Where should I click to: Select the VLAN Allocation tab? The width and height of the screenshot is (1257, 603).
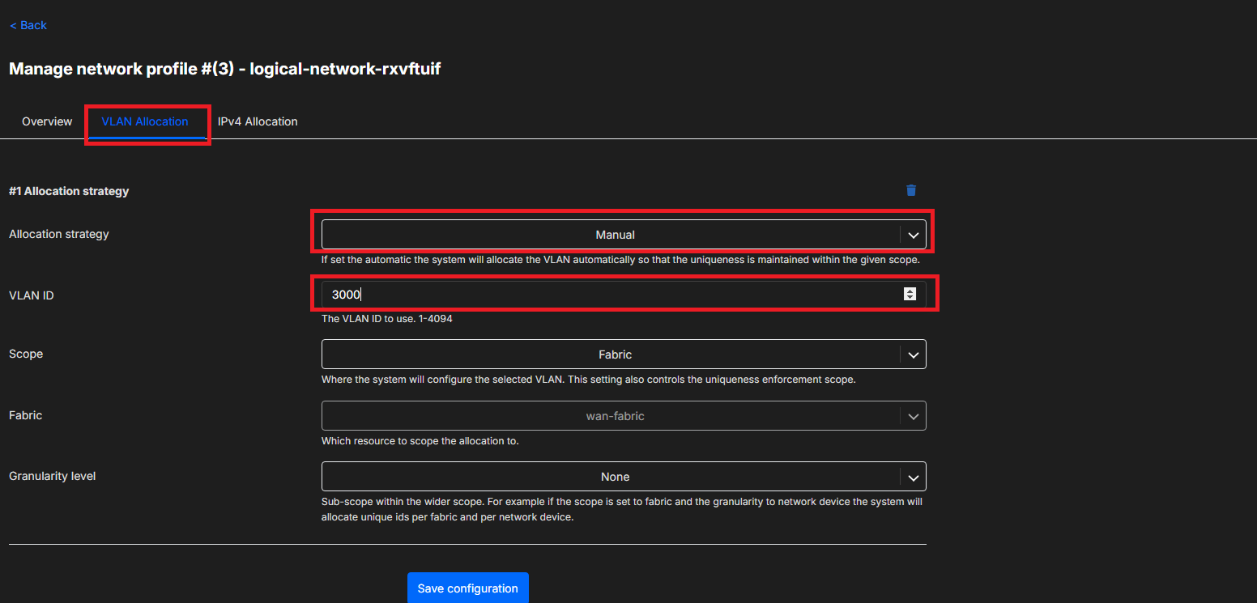(x=145, y=121)
